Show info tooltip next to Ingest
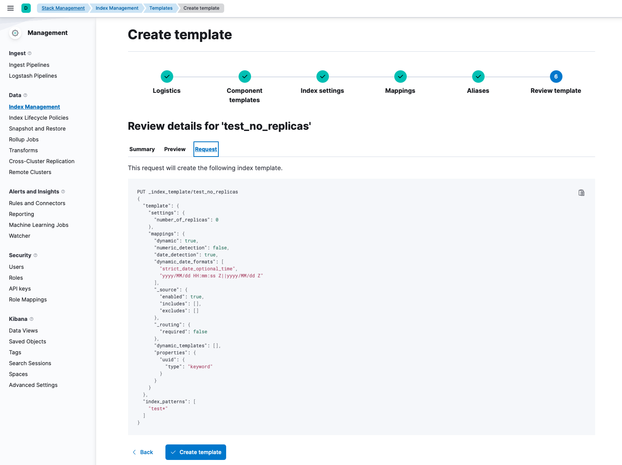The height and width of the screenshot is (465, 622). (x=30, y=53)
